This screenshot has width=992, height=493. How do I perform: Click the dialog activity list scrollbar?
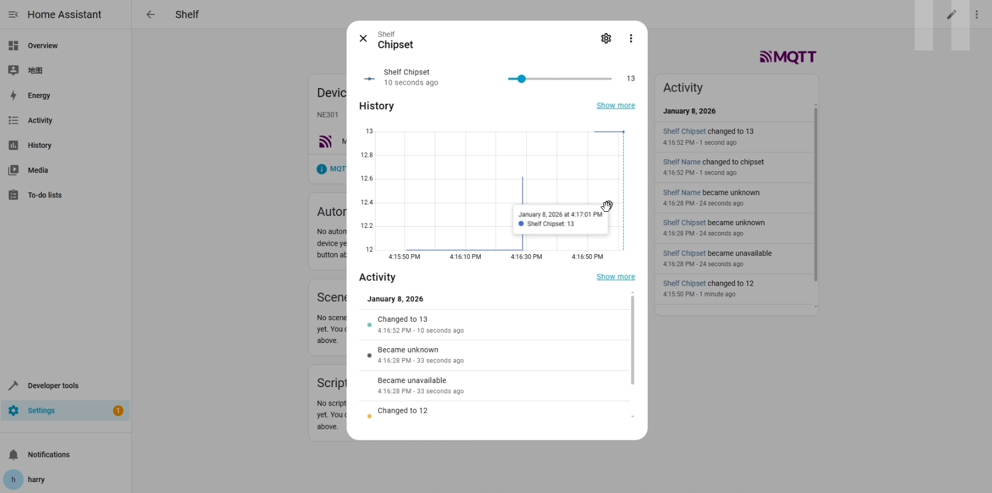[632, 340]
